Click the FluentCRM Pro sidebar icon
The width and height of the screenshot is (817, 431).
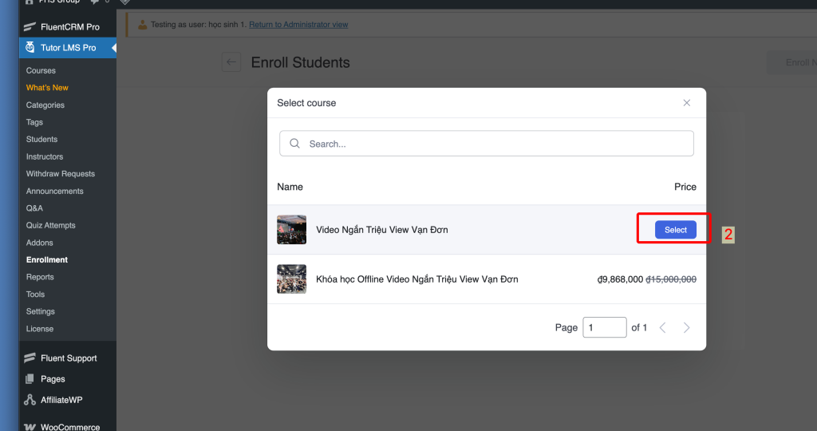30,27
